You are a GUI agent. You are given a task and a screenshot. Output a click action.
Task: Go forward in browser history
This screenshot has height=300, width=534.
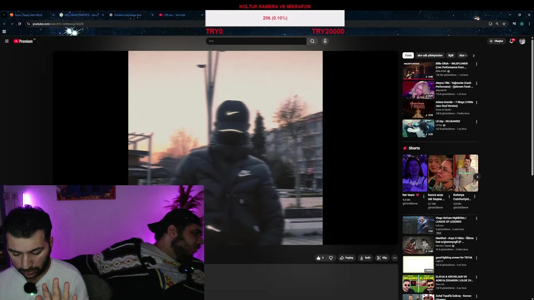tap(12, 24)
